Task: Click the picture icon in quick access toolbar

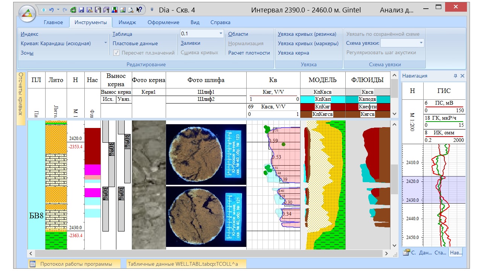Action: pyautogui.click(x=122, y=10)
